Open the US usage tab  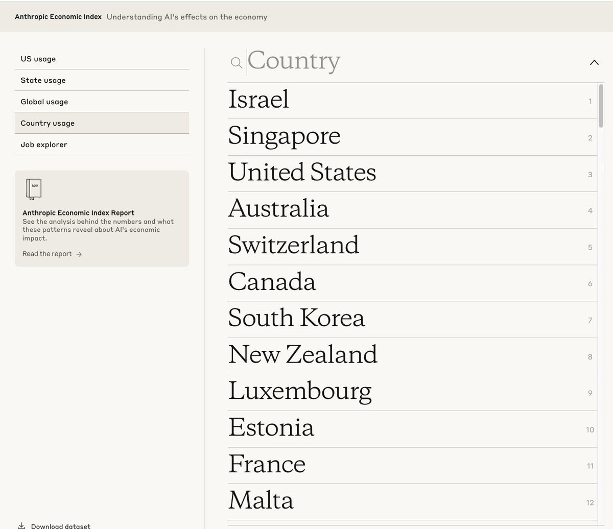click(102, 59)
